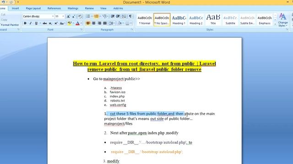The height and width of the screenshot is (164, 293).
Task: Apply text highlight color
Action: 70,23
